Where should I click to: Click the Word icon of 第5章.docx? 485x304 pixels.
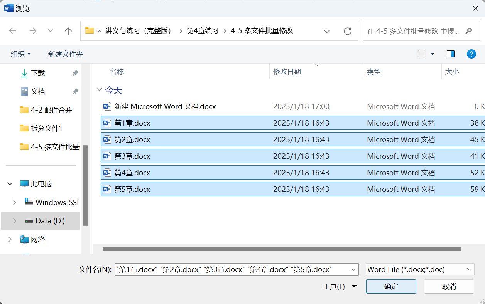[x=107, y=189]
